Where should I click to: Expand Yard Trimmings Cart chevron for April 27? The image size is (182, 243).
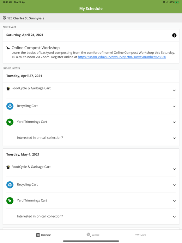(x=174, y=122)
